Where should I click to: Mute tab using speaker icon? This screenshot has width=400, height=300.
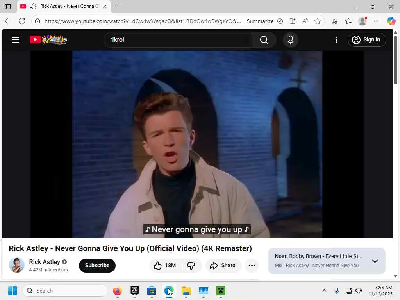tap(33, 6)
